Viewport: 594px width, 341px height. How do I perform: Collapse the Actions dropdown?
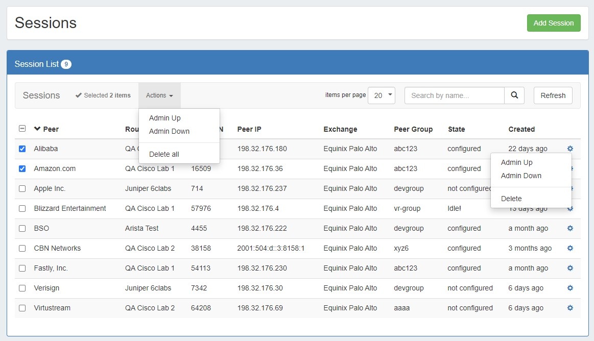(x=159, y=95)
